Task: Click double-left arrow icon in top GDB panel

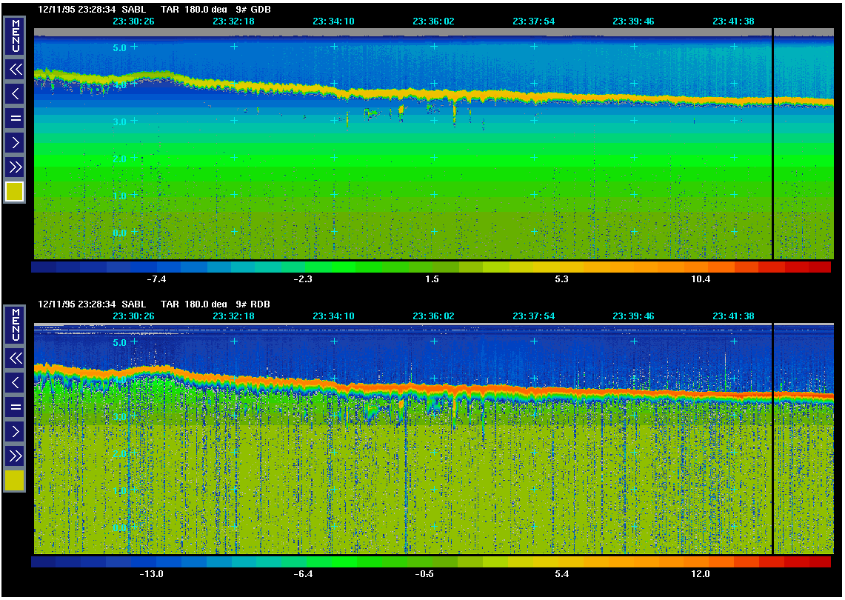Action: (x=15, y=70)
